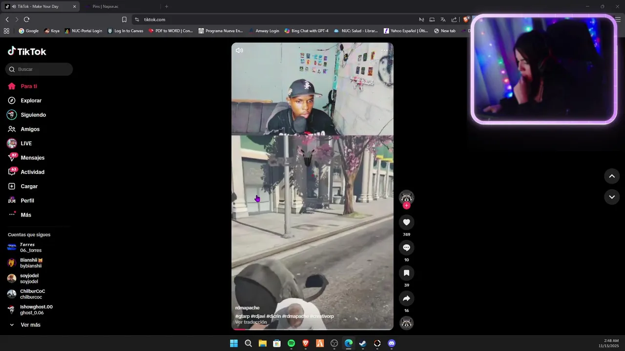
Task: Open the Brave Shields lion icon
Action: pos(466,19)
